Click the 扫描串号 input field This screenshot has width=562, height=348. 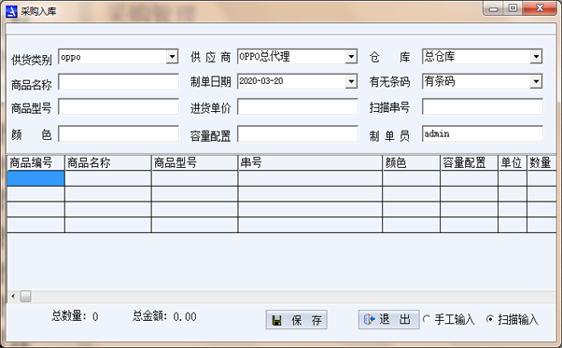483,106
